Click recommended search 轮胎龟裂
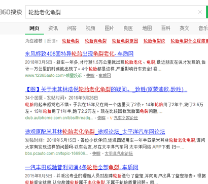Image resolution: width=208 pixels, height=184 pixels. click(71, 41)
